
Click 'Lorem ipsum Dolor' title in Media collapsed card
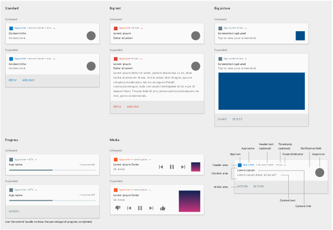click(x=126, y=164)
